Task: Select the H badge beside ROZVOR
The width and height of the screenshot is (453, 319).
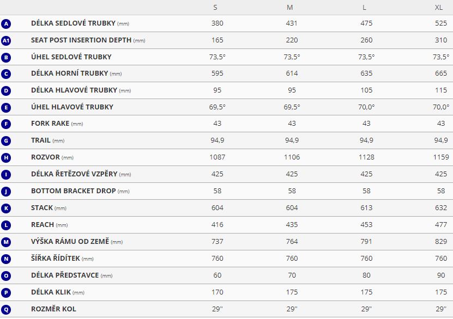Action: coord(6,157)
